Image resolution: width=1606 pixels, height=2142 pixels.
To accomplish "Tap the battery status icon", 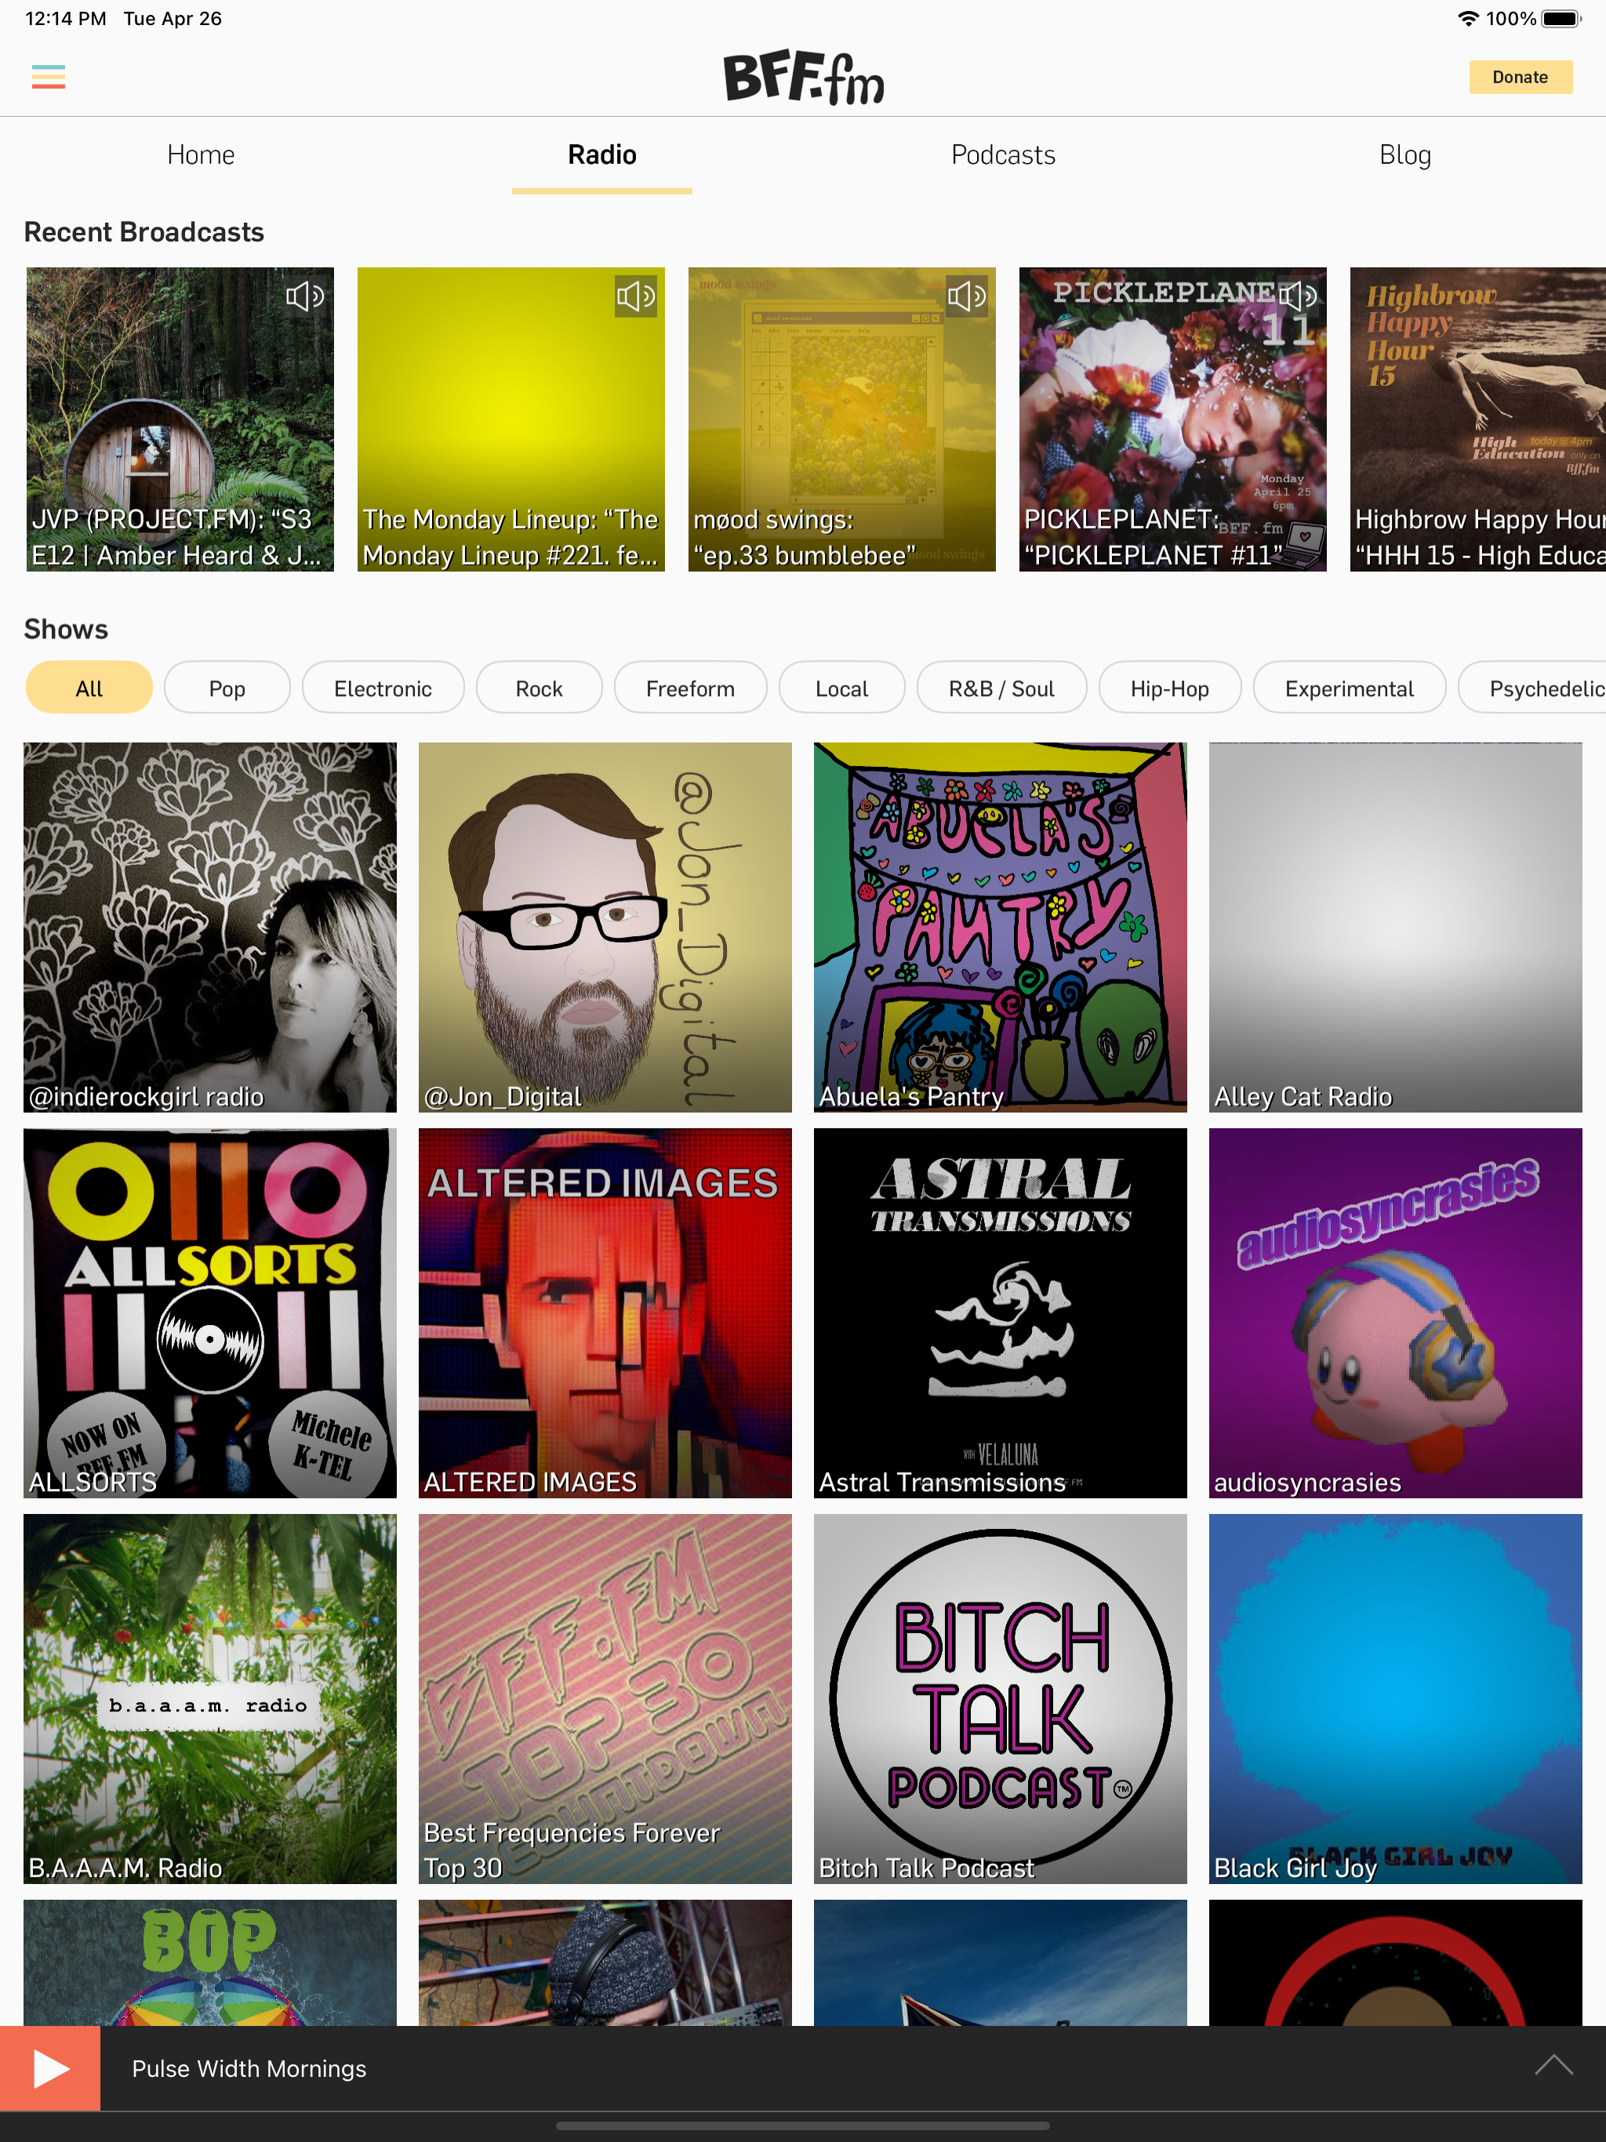I will pos(1561,18).
